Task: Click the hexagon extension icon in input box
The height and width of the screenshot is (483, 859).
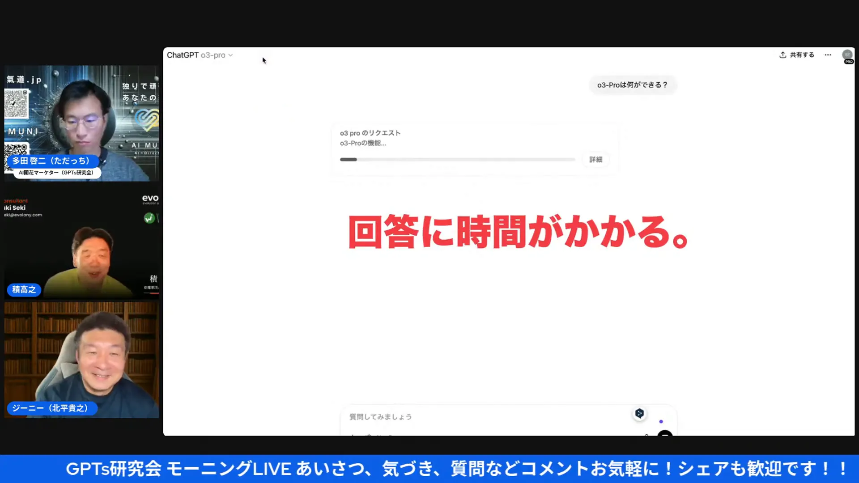Action: tap(639, 414)
